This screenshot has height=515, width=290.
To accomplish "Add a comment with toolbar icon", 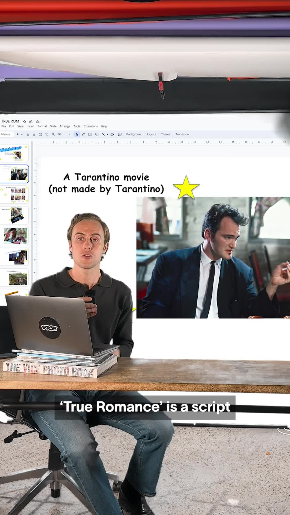I will pos(120,134).
